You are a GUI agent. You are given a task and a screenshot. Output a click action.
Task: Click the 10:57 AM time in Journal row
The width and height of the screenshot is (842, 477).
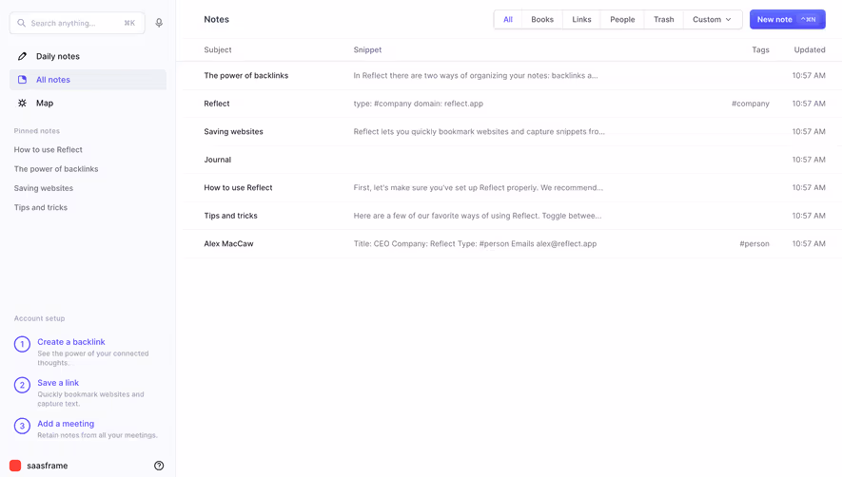[x=809, y=160]
